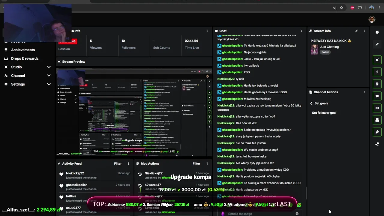The height and width of the screenshot is (216, 384).
Task: Open the browser profile avatar
Action: (371, 8)
